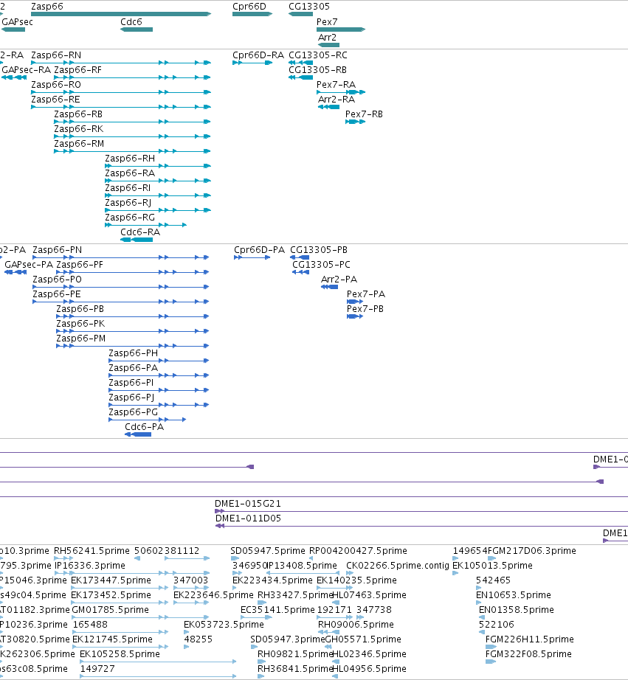Click transcript Zasp66-RE label

click(x=55, y=100)
